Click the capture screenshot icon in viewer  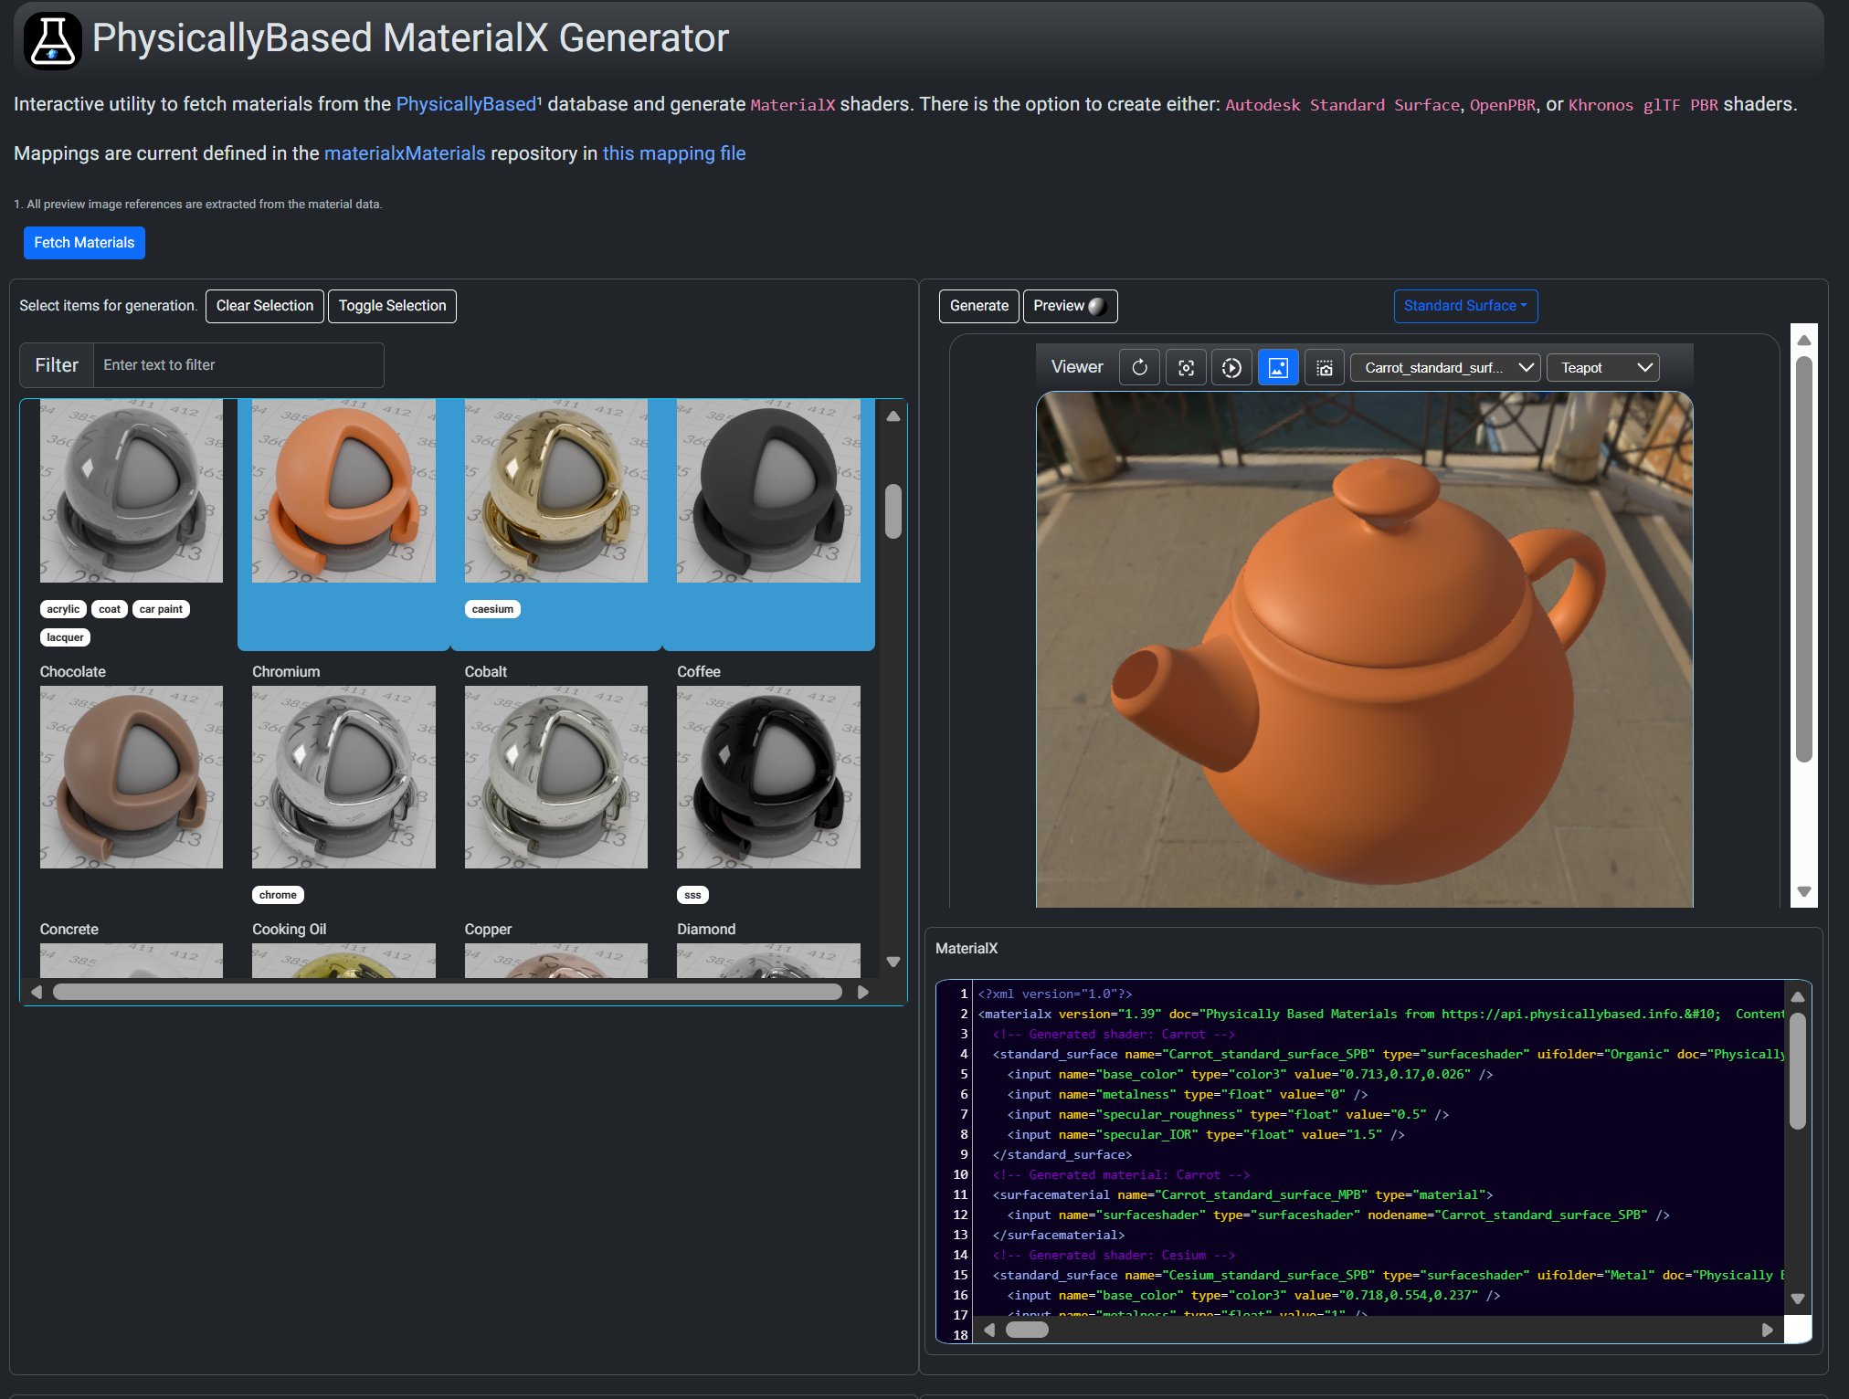click(1324, 367)
